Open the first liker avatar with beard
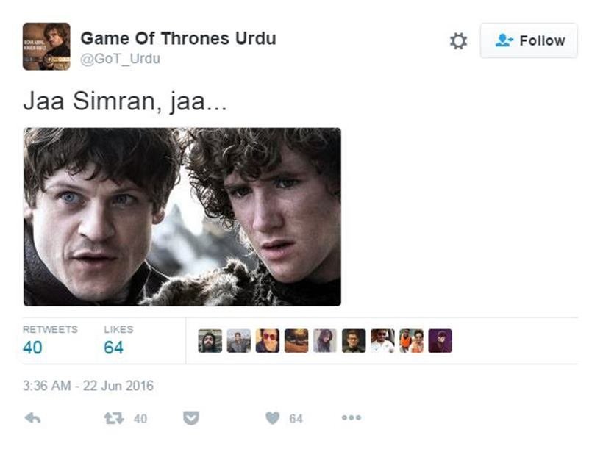This screenshot has width=603, height=449. (210, 340)
